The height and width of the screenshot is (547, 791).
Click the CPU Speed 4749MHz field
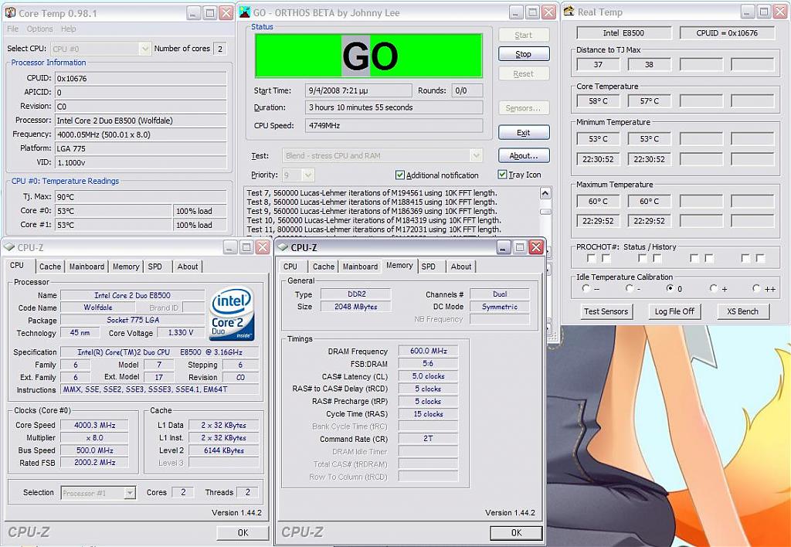point(393,126)
